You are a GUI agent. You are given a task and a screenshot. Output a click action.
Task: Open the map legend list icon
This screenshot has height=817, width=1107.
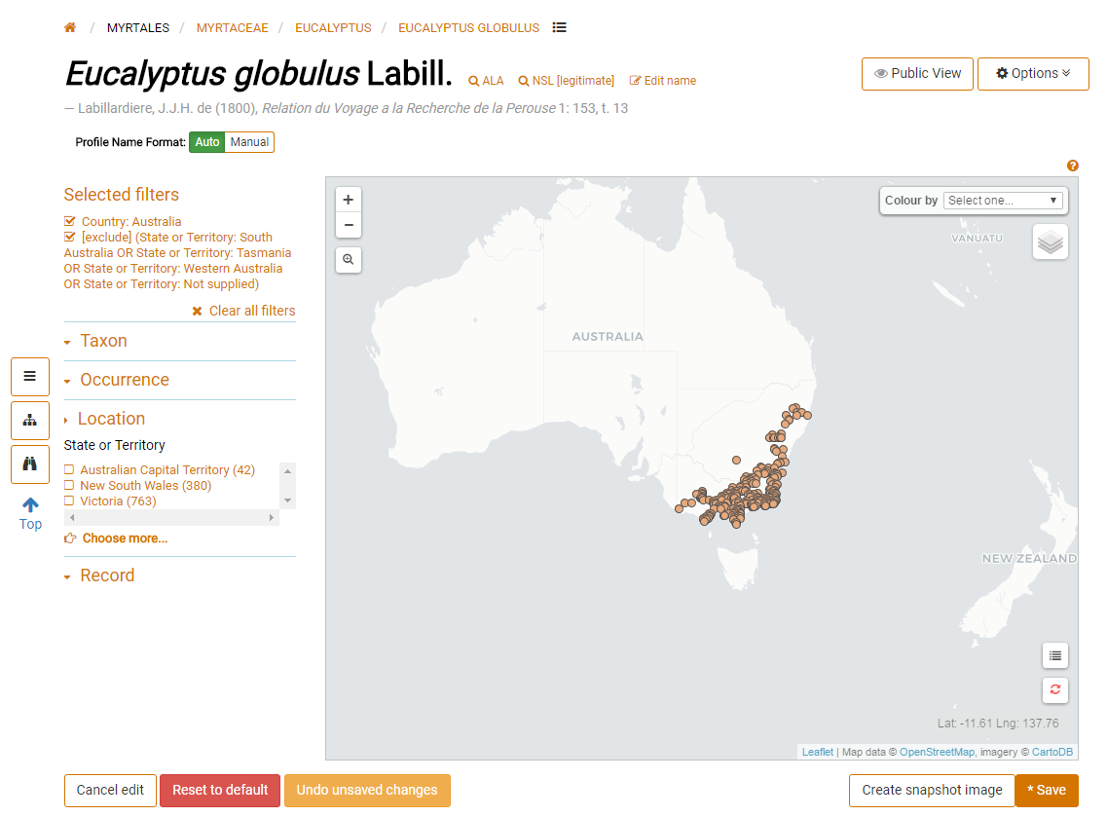pyautogui.click(x=1054, y=655)
